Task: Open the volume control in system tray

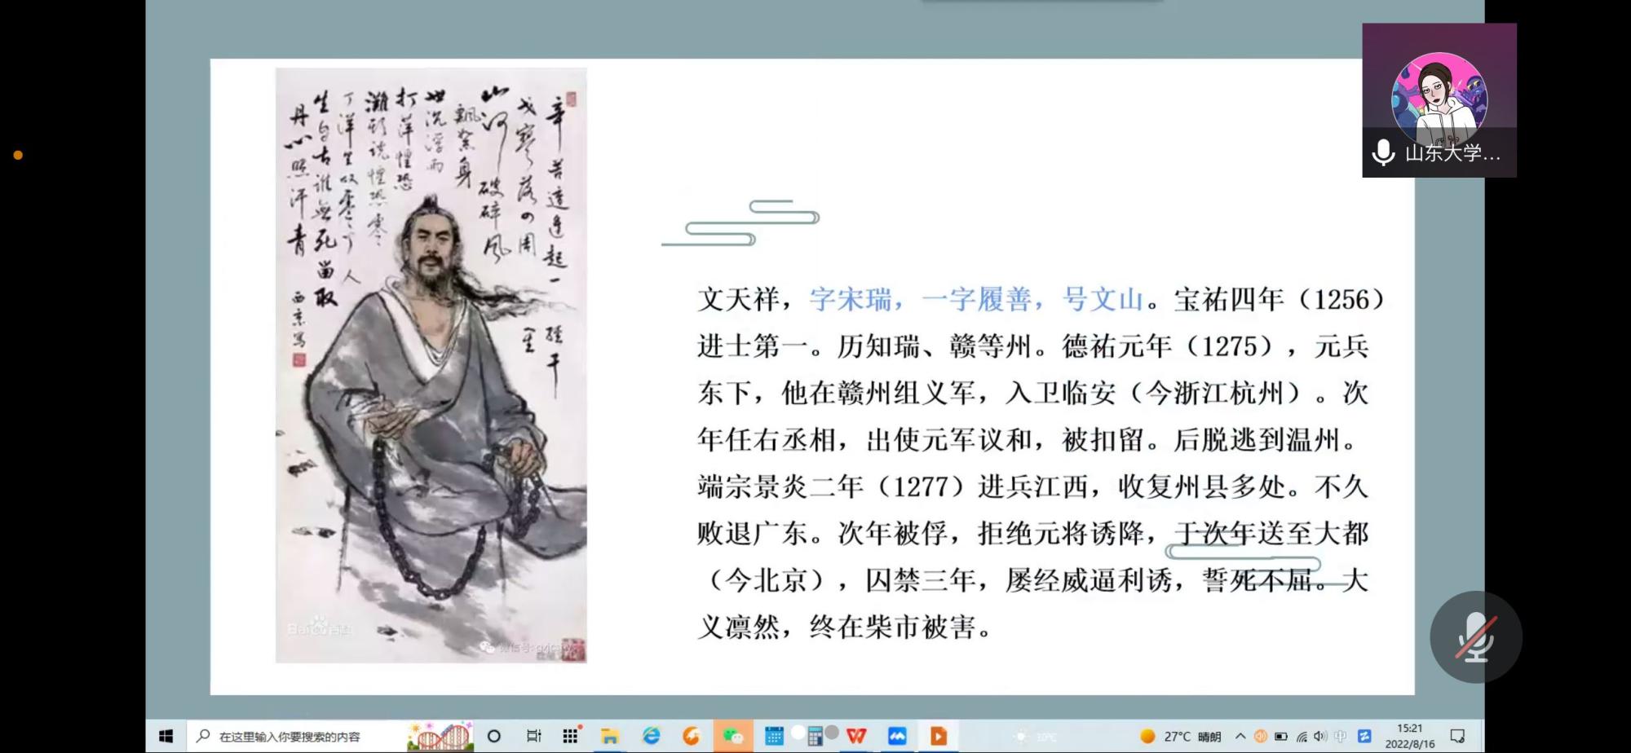Action: (1320, 736)
